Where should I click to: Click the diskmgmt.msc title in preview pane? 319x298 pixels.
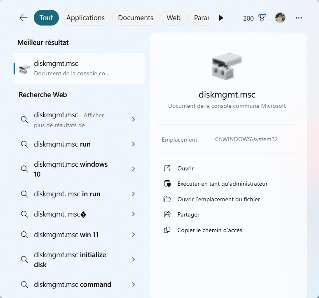point(227,95)
